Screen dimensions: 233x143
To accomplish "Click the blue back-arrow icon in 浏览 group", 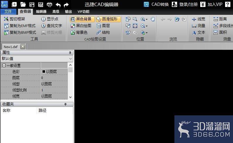I will pyautogui.click(x=177, y=19).
